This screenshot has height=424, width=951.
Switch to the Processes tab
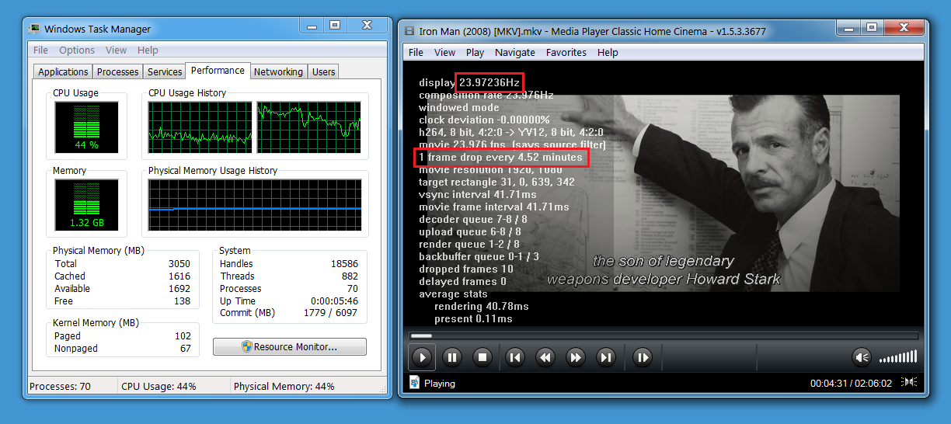[x=117, y=71]
